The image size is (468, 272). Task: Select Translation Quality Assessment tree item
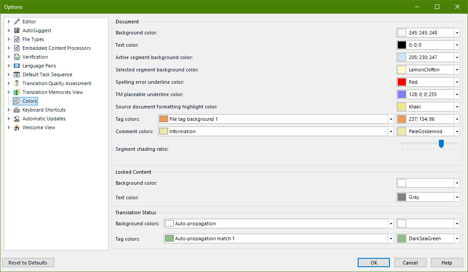(57, 83)
